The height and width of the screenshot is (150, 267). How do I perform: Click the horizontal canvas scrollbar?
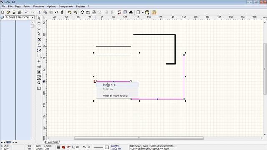(x=139, y=138)
